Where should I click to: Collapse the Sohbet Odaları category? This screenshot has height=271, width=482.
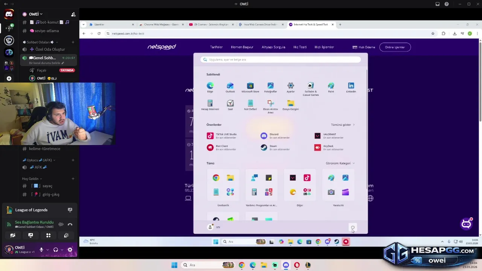pos(40,42)
